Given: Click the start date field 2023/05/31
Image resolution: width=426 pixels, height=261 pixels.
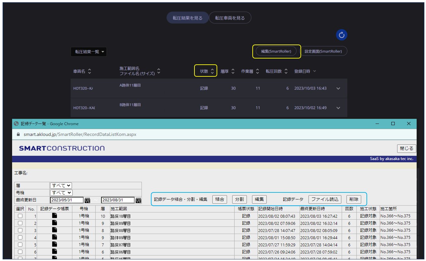Looking at the screenshot, I should [x=67, y=200].
